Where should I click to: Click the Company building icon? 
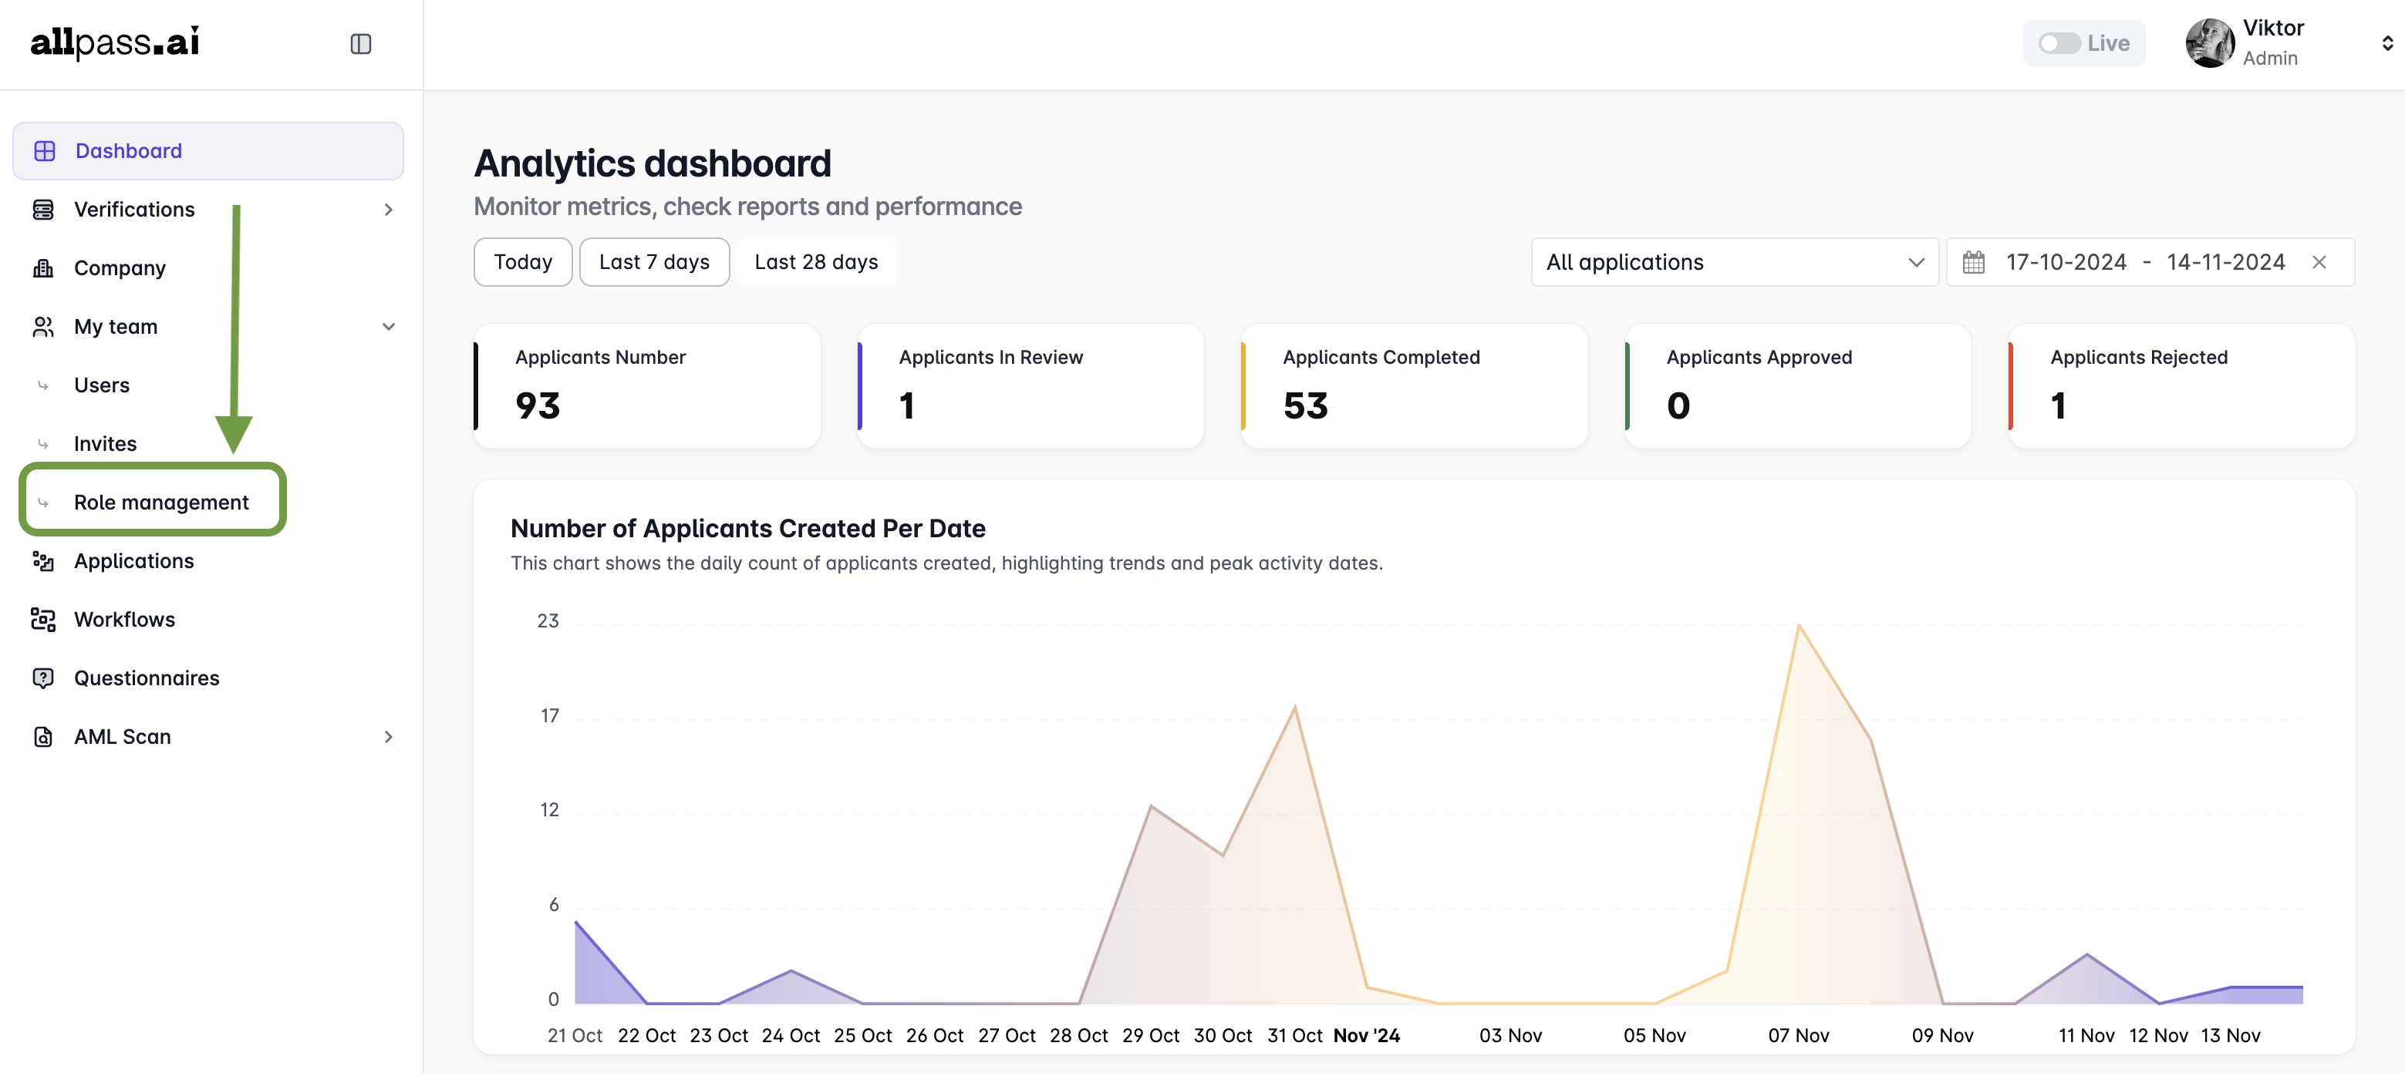pyautogui.click(x=43, y=267)
